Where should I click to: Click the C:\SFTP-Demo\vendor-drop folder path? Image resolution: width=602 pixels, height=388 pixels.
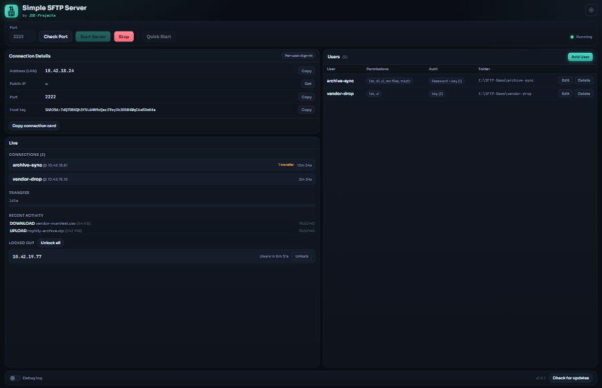[505, 94]
